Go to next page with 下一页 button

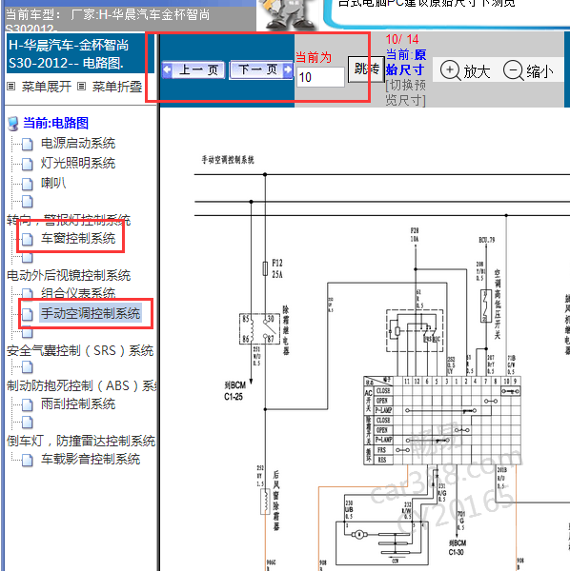[261, 69]
